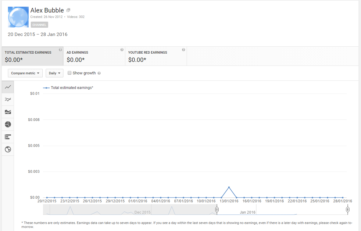Select the line chart view icon

point(8,87)
